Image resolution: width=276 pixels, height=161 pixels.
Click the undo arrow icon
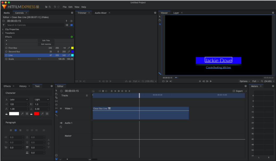point(55,7)
